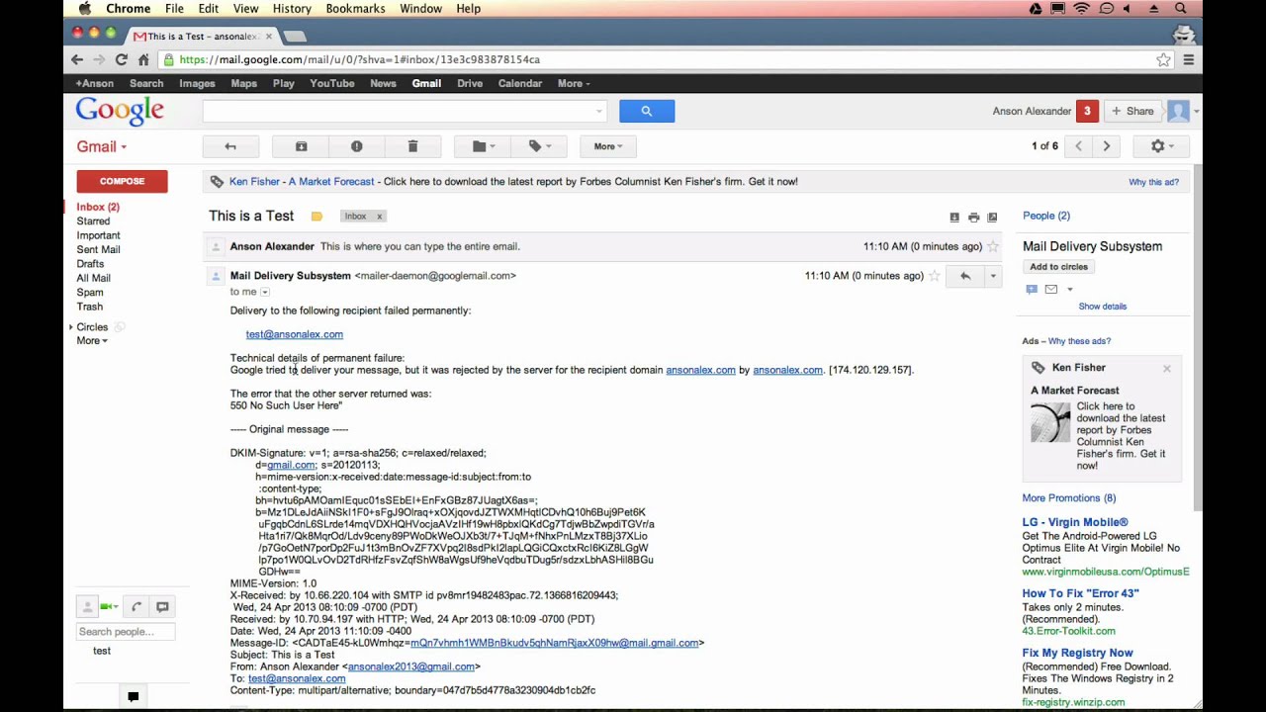Open the Spam folder
The height and width of the screenshot is (712, 1266).
click(x=90, y=293)
